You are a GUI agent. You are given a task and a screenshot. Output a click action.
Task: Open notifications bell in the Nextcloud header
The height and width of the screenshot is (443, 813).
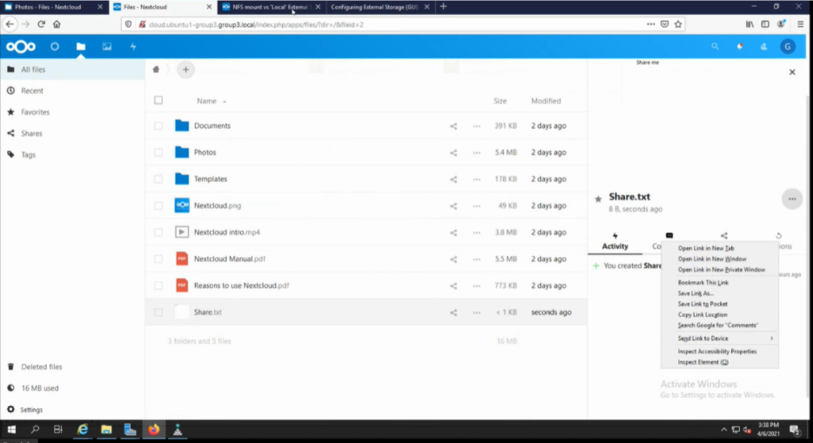click(739, 47)
